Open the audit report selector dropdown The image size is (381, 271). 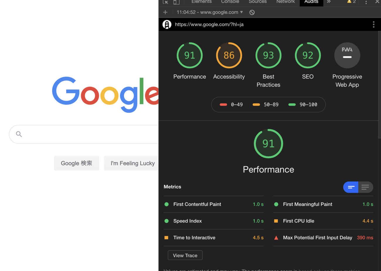coord(210,12)
